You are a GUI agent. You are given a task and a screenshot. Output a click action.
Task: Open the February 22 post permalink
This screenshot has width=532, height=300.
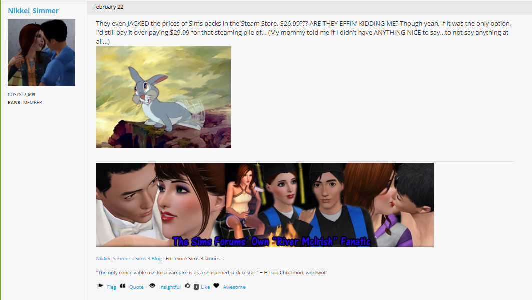[108, 7]
